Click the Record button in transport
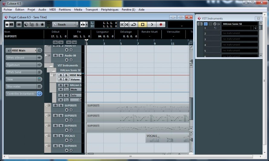The image size is (269, 161). coord(161,24)
